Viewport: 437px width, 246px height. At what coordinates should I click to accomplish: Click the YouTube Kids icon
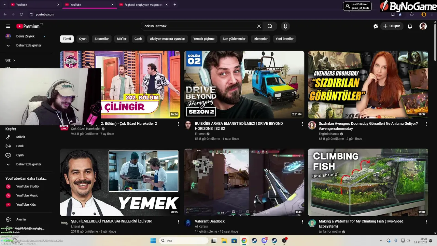(8, 205)
